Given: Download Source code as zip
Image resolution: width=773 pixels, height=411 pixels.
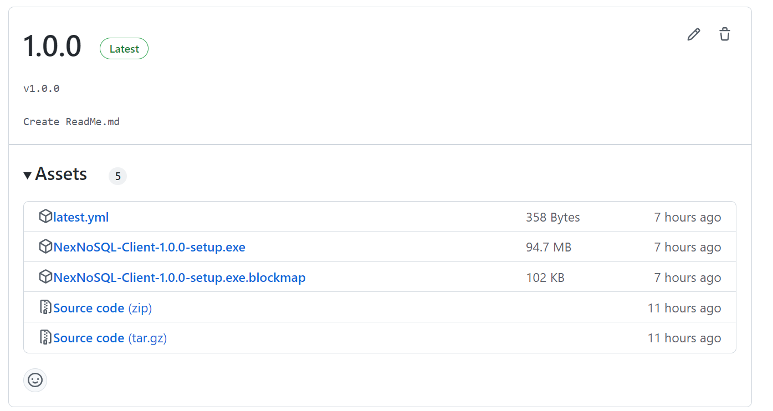Looking at the screenshot, I should (103, 307).
